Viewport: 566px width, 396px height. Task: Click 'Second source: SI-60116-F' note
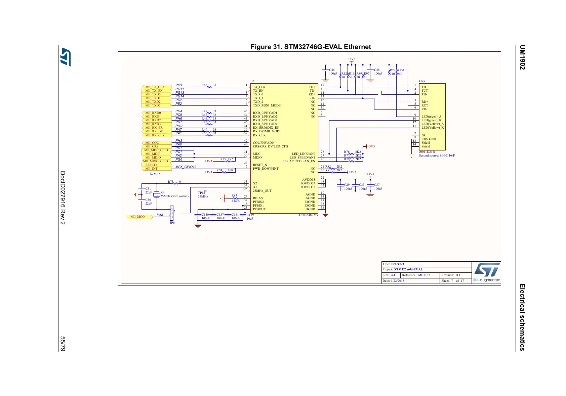(x=437, y=156)
